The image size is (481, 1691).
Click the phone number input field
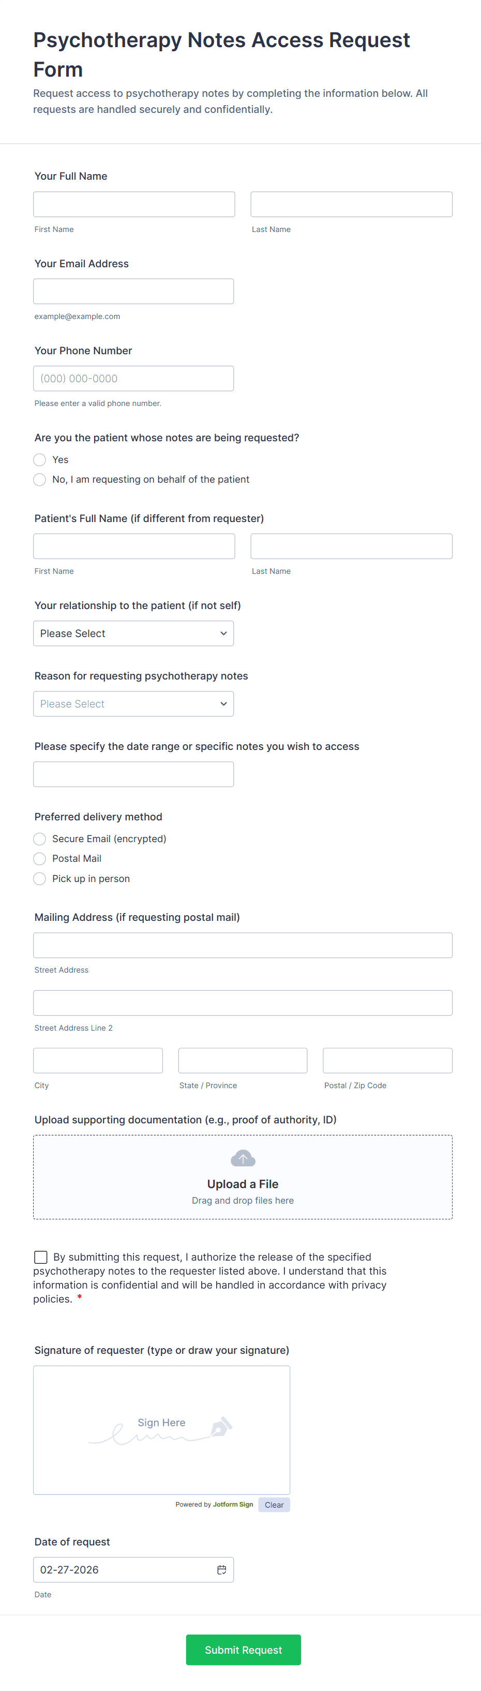(133, 379)
